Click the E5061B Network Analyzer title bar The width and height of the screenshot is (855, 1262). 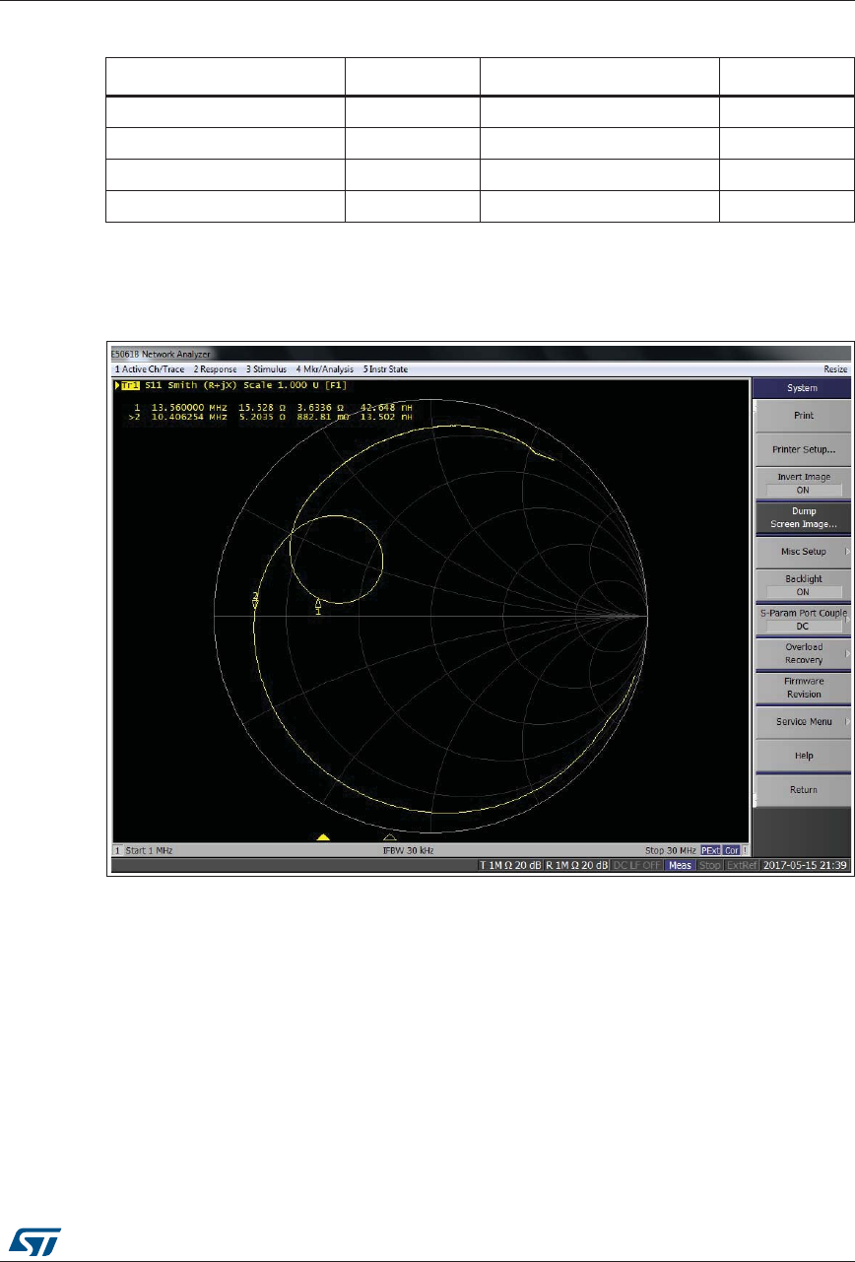click(479, 355)
